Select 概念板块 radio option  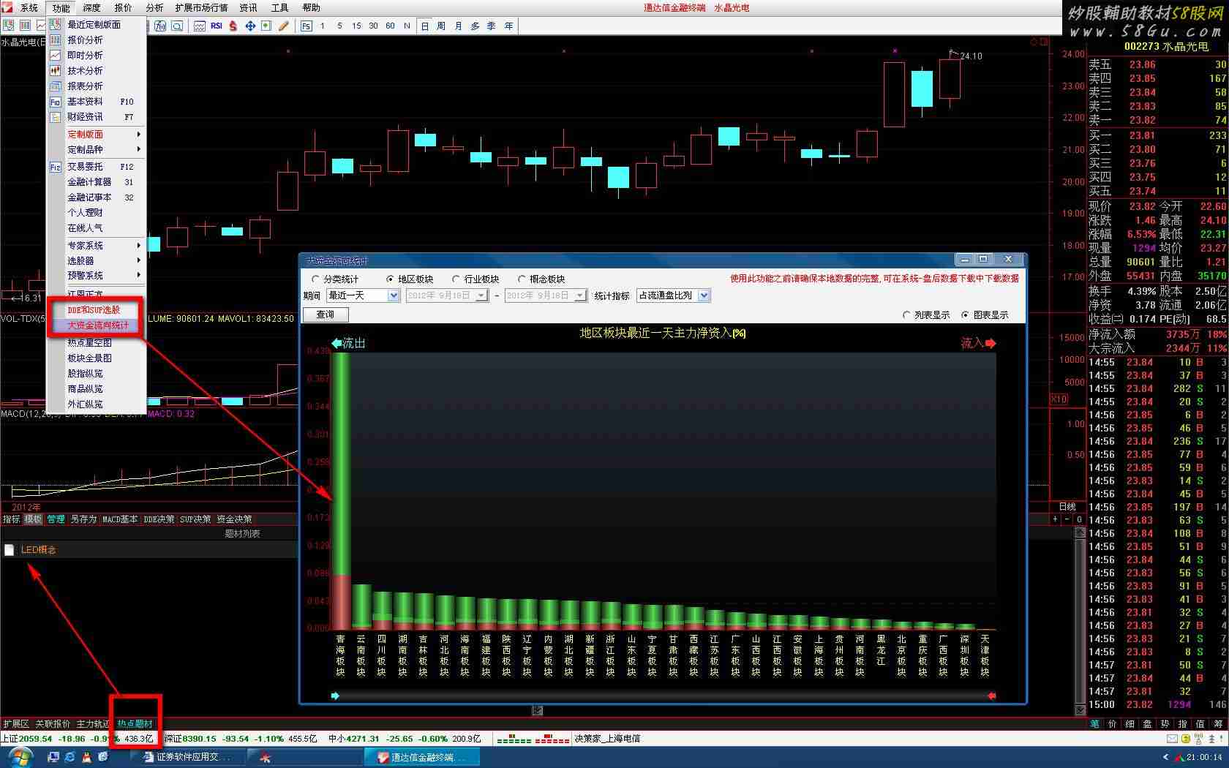(541, 279)
